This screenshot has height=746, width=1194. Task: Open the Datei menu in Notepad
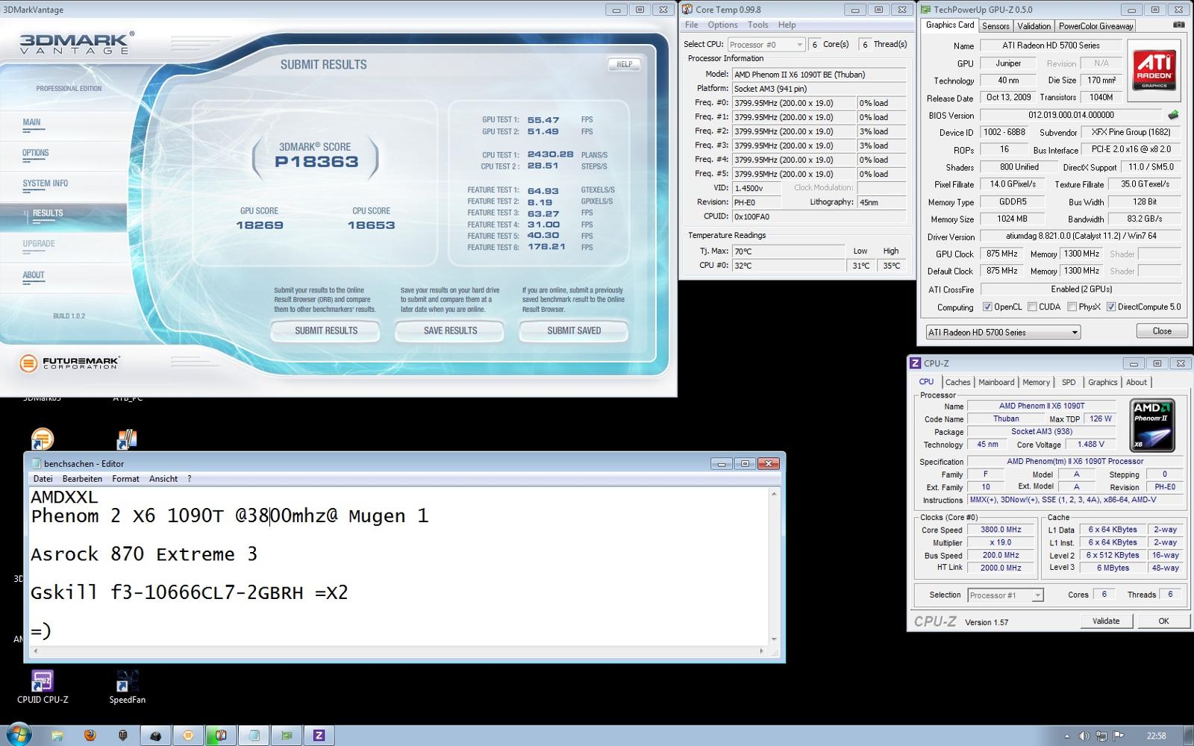pyautogui.click(x=43, y=479)
